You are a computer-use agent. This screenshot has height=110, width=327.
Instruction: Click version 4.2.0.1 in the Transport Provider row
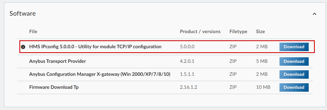pos(187,61)
